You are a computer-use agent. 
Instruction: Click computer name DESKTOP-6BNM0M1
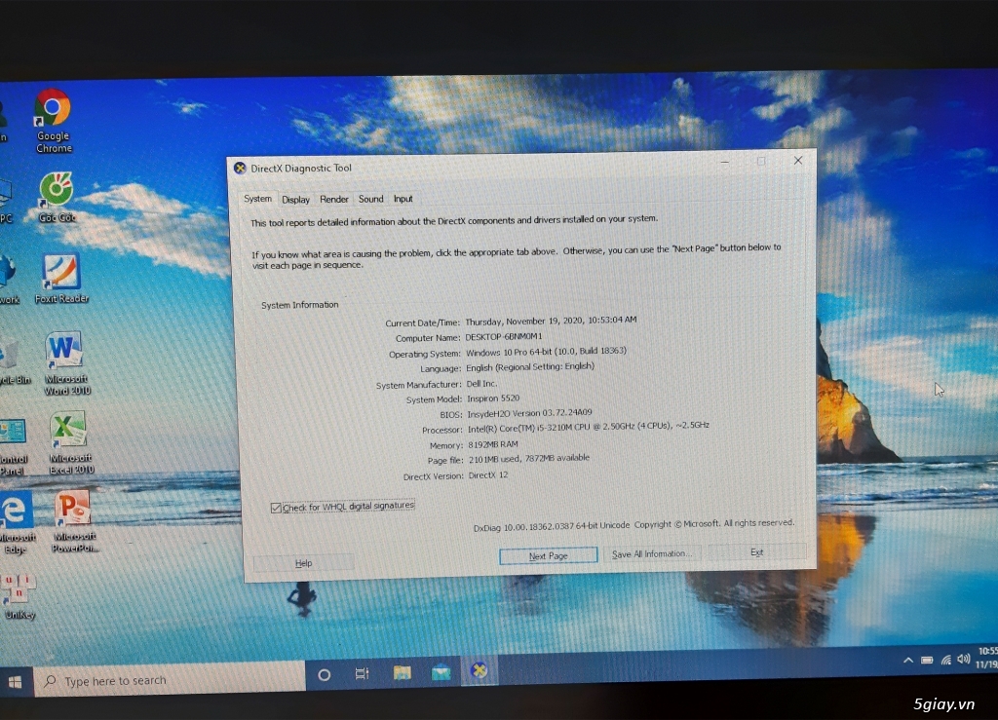pos(504,336)
